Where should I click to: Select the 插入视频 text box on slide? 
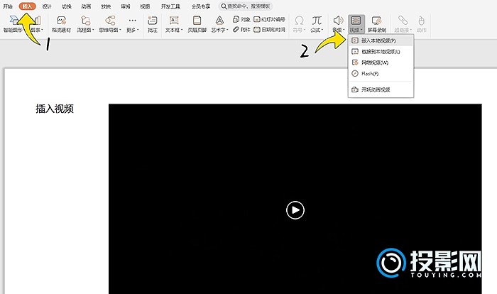tap(55, 109)
